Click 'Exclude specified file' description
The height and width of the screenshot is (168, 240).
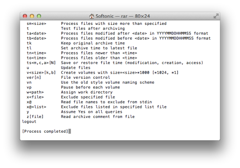click(88, 97)
